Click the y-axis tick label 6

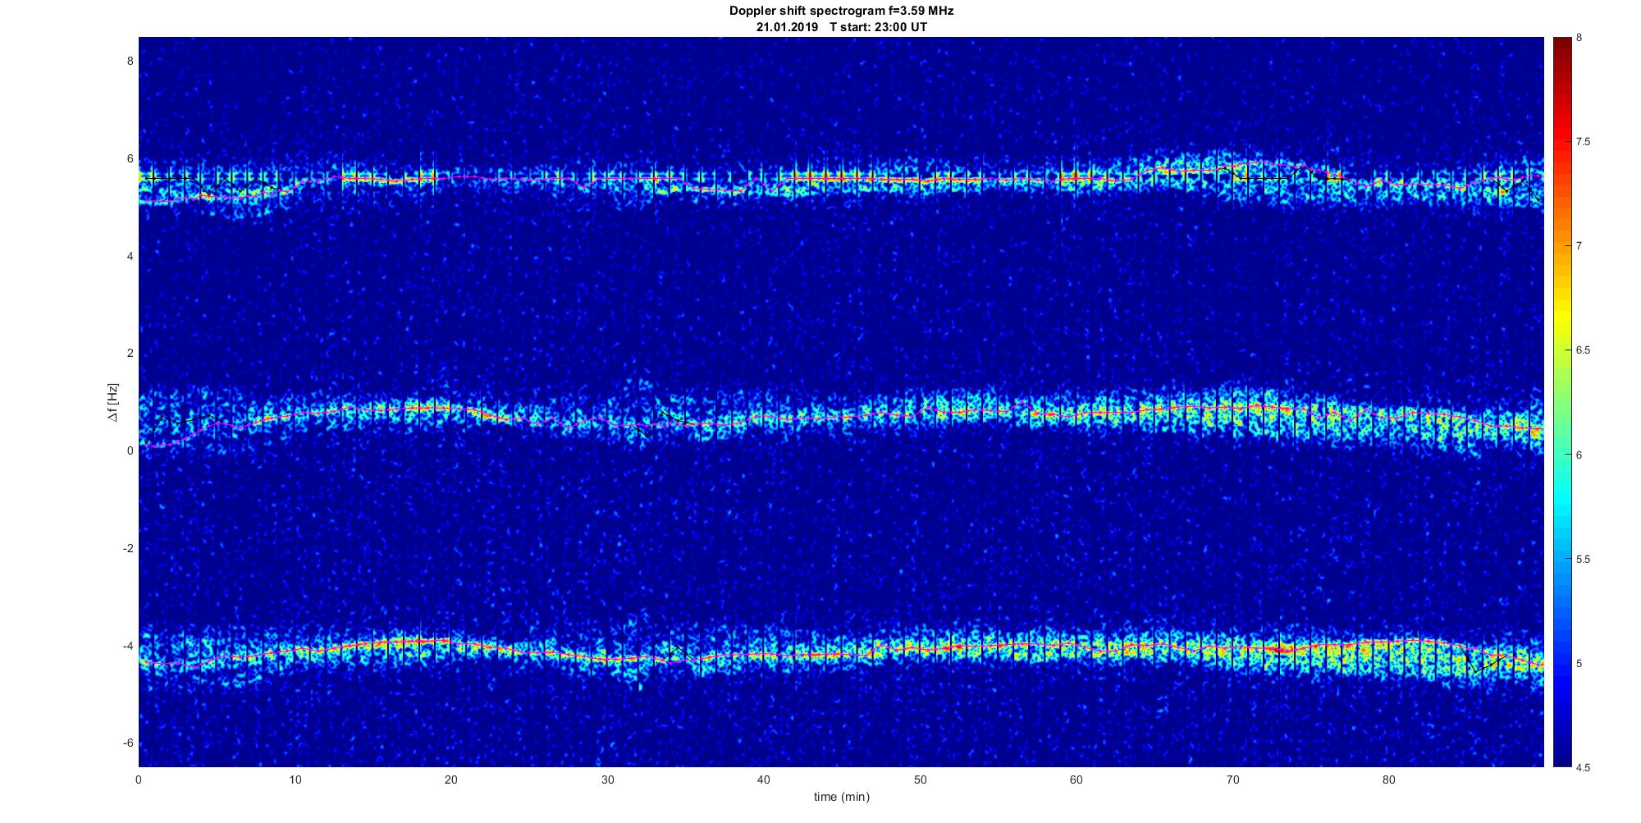[x=130, y=158]
